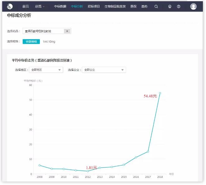The image size is (206, 185).
Task: Click the lightbulb tips icon
Action: pos(170,6)
